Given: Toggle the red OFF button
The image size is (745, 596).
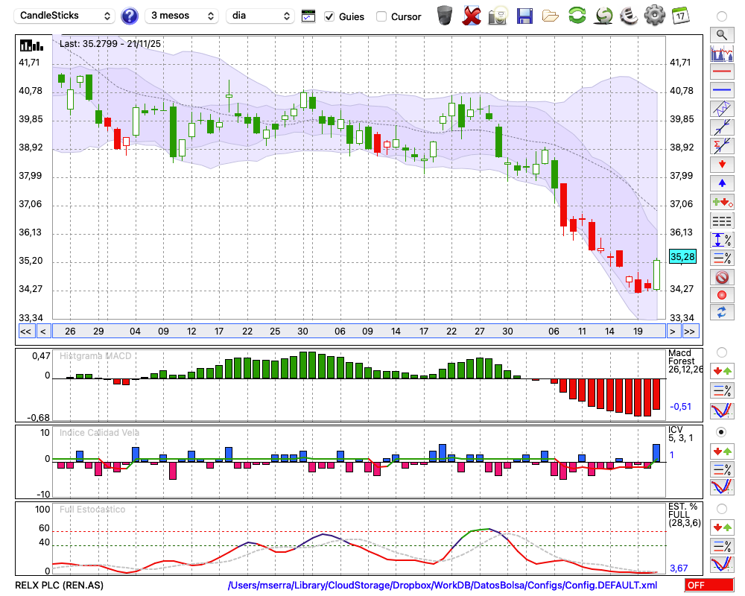Looking at the screenshot, I should 709,585.
